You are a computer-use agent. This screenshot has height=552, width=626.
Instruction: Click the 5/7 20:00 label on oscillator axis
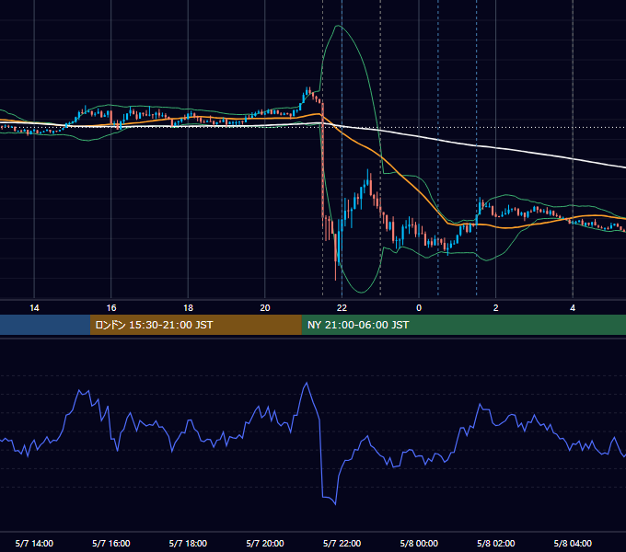pos(265,543)
